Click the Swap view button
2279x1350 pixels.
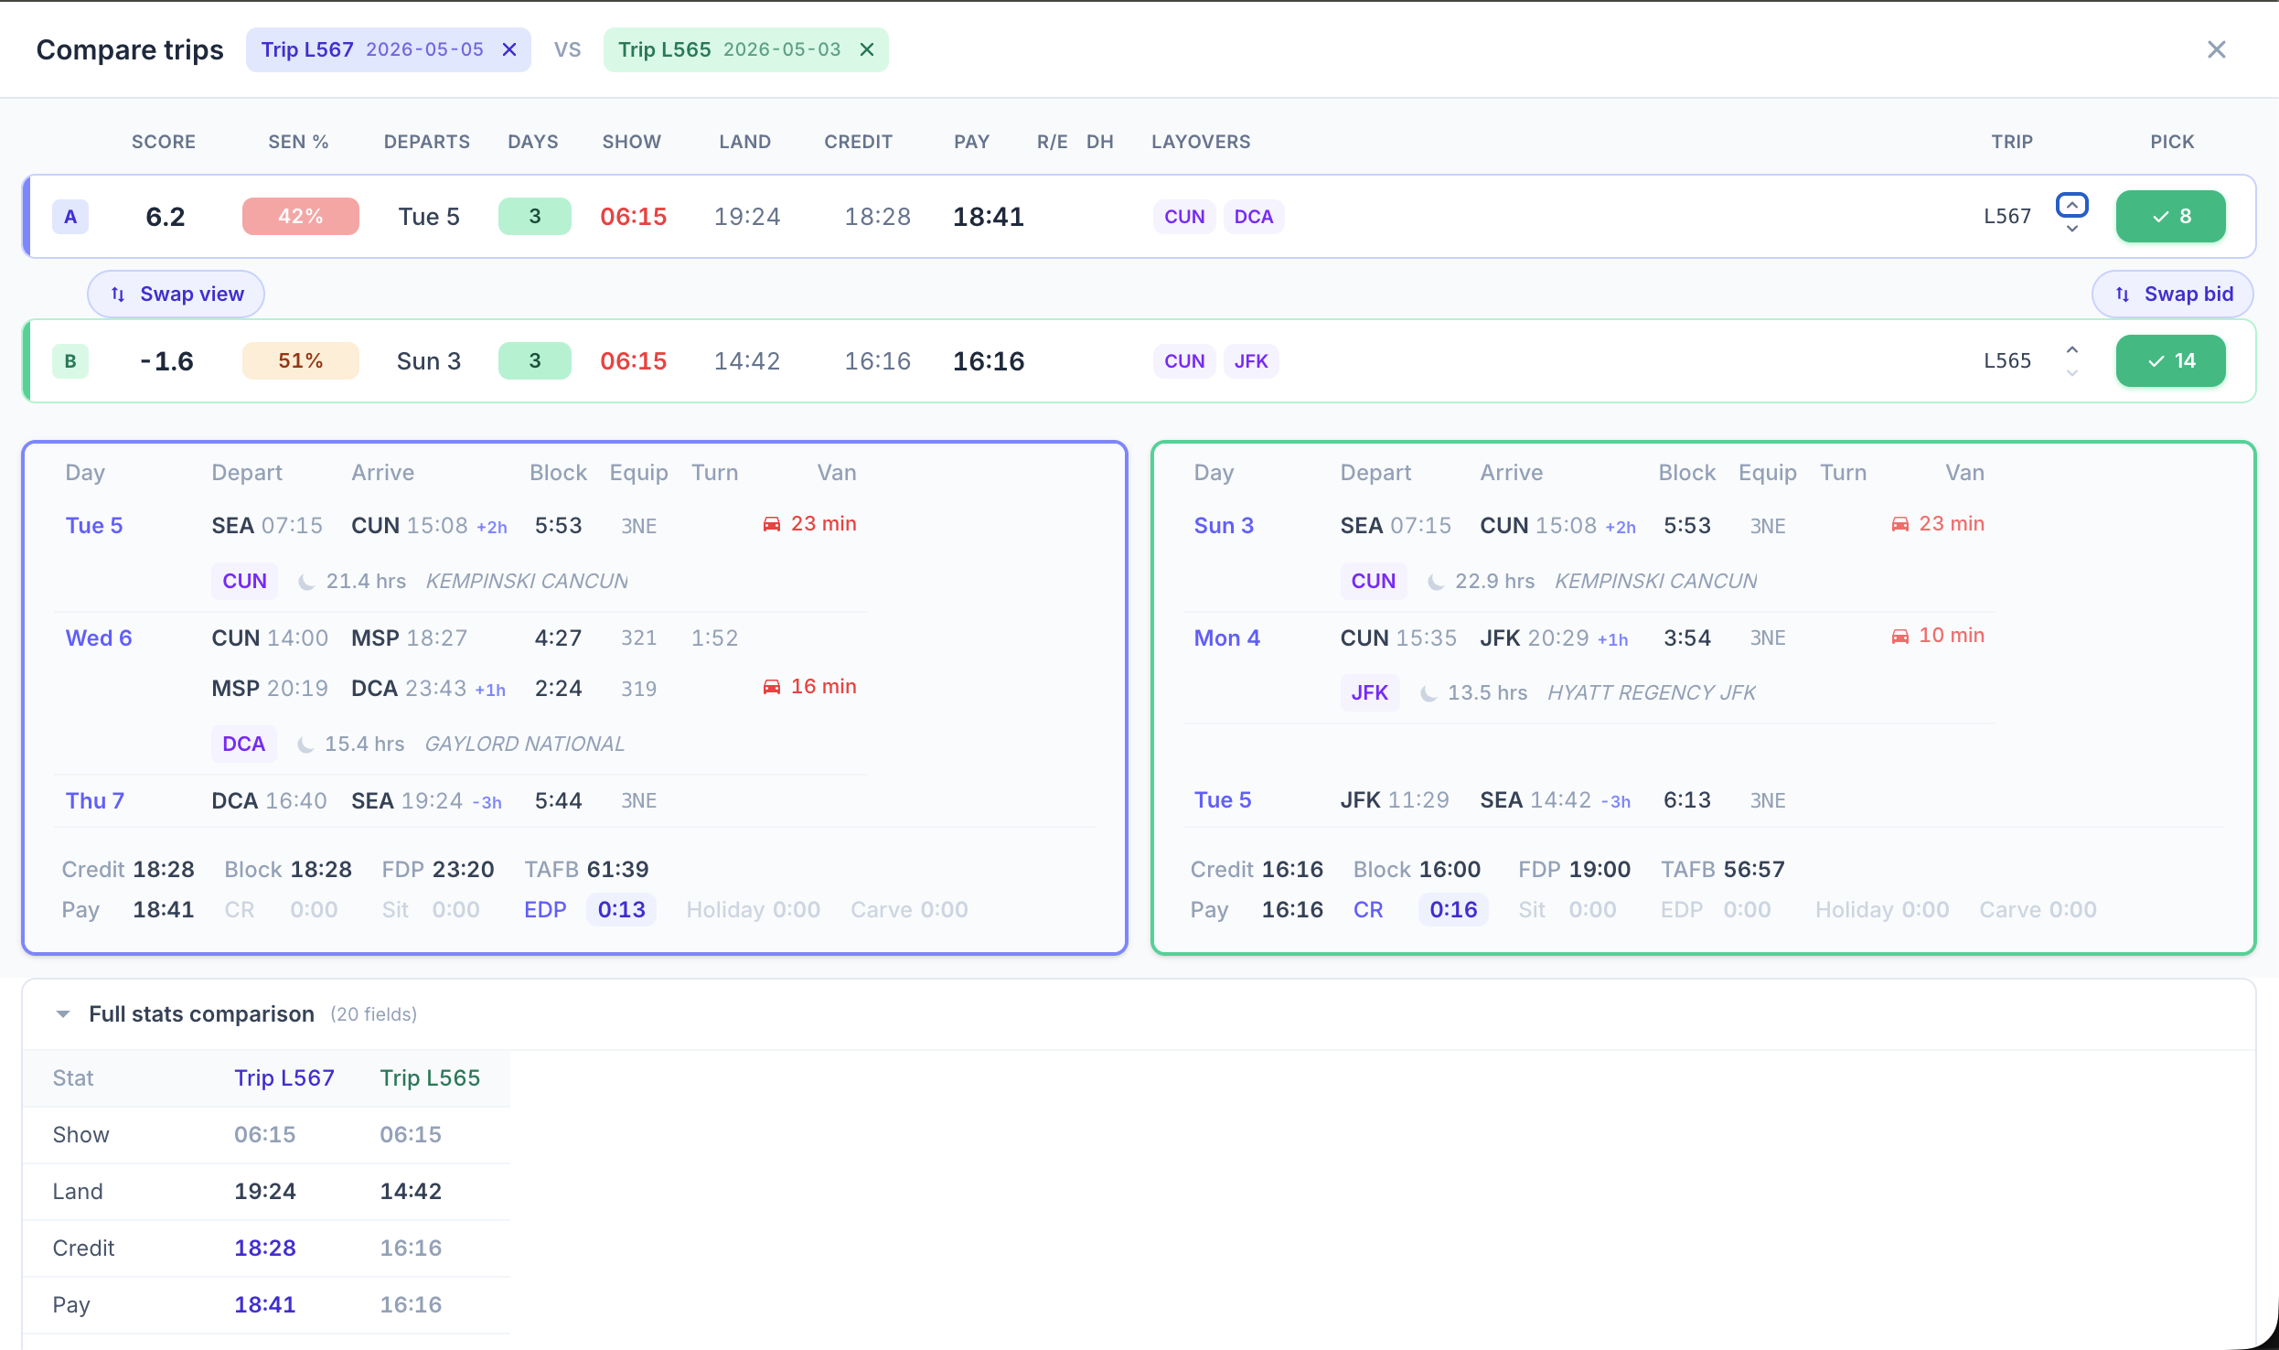point(176,295)
